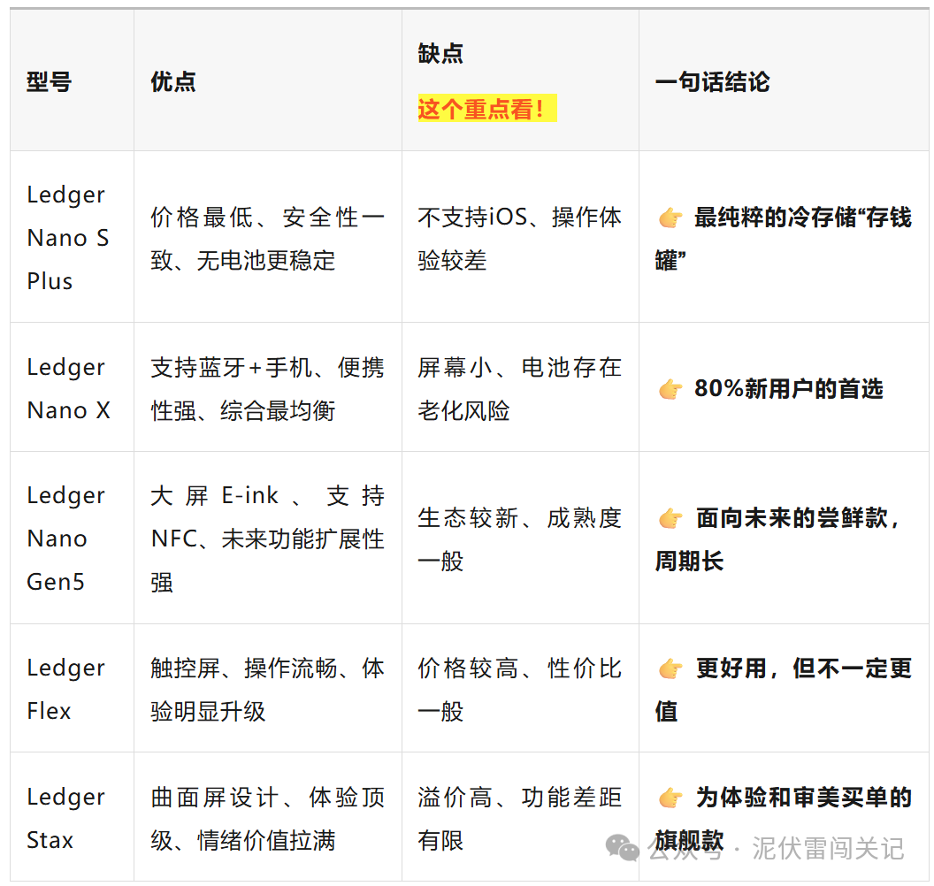934x886 pixels.
Task: Click 价格最低、安全性一致 advantages cell
Action: 267,238
